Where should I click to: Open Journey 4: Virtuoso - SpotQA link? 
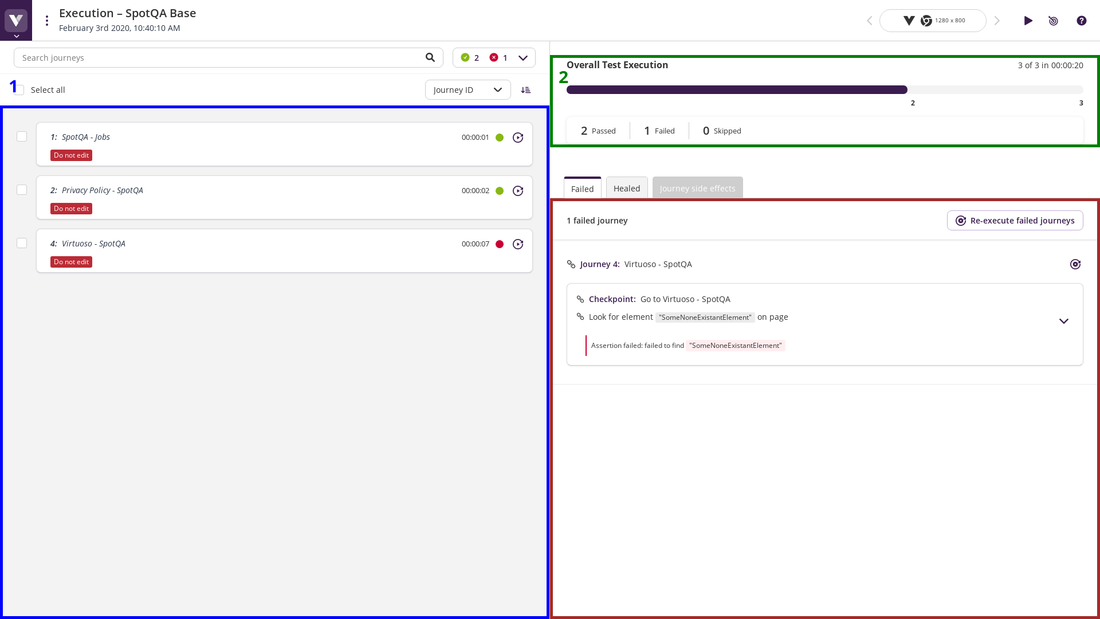click(x=636, y=264)
